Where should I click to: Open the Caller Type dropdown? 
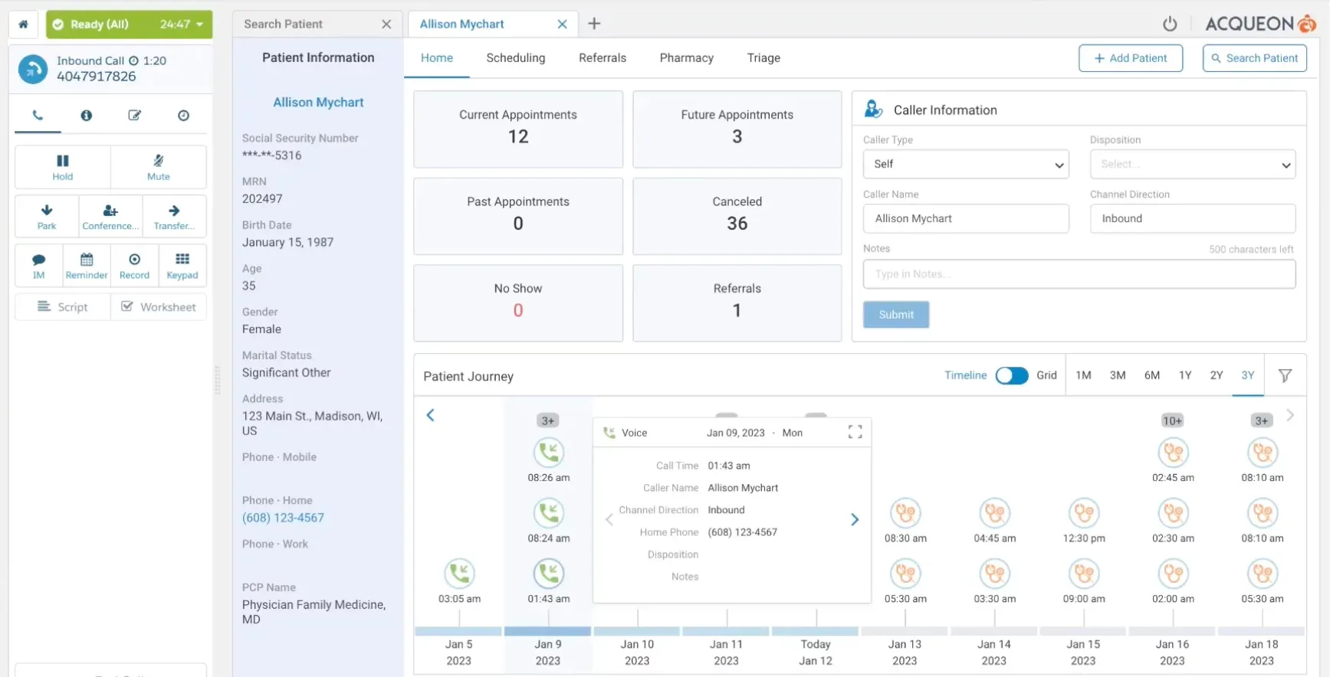[965, 164]
